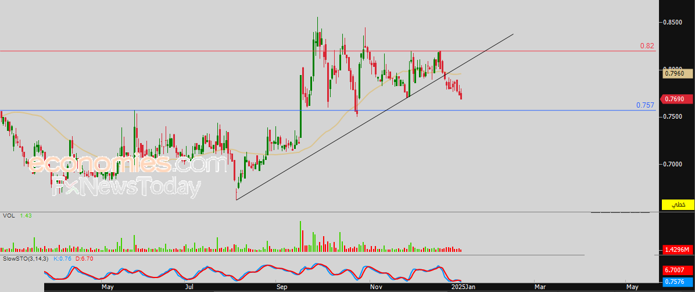Click the FxNewsToday watermark logo

pos(127,187)
